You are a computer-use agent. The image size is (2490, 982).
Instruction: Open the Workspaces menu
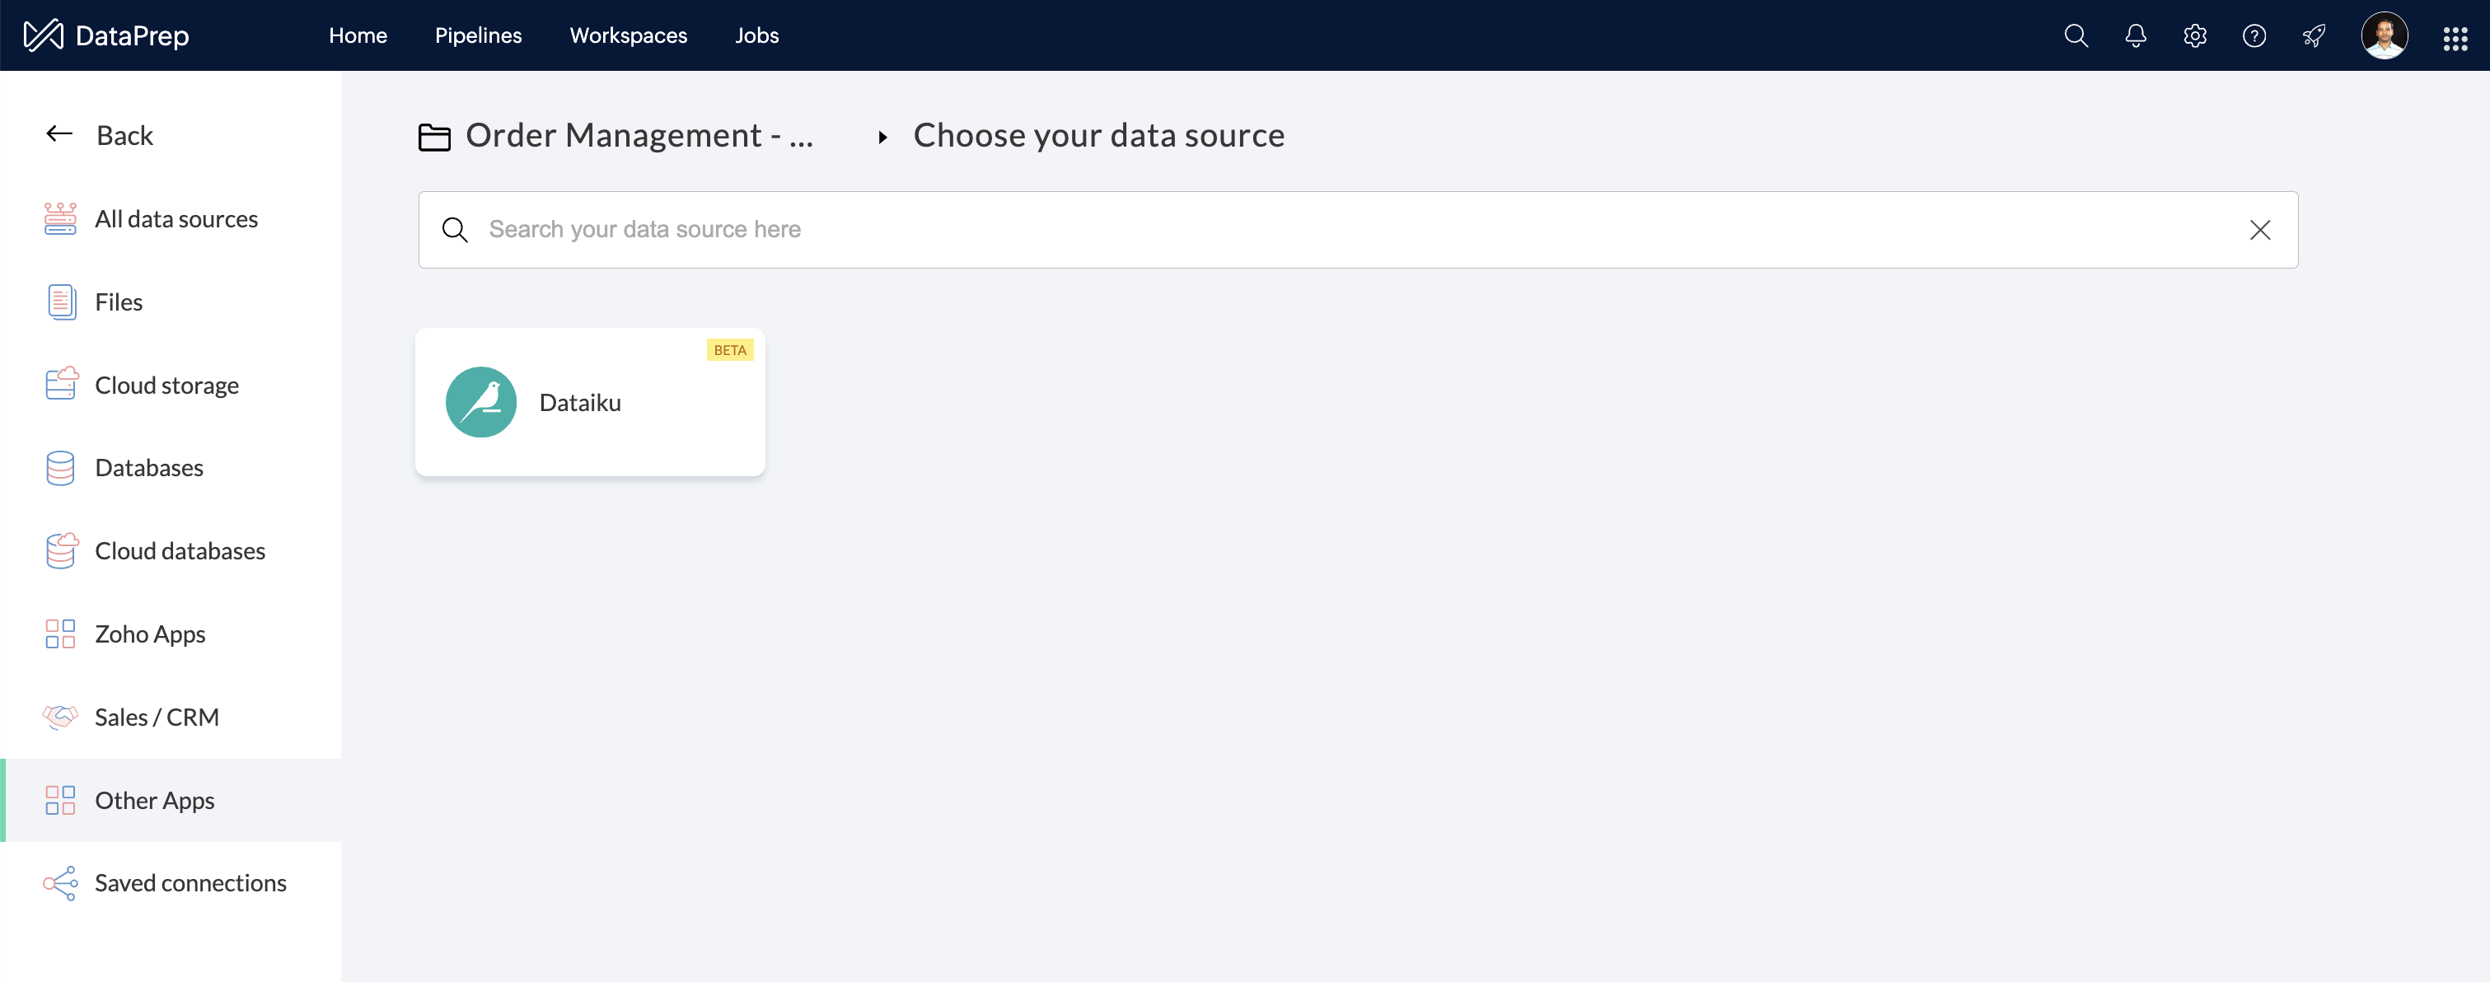coord(627,35)
